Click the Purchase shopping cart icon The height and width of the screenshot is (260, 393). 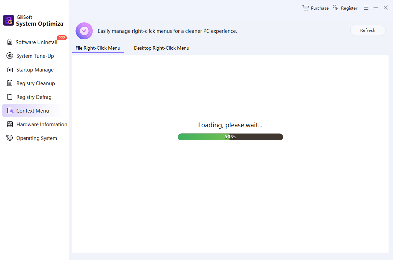[305, 8]
